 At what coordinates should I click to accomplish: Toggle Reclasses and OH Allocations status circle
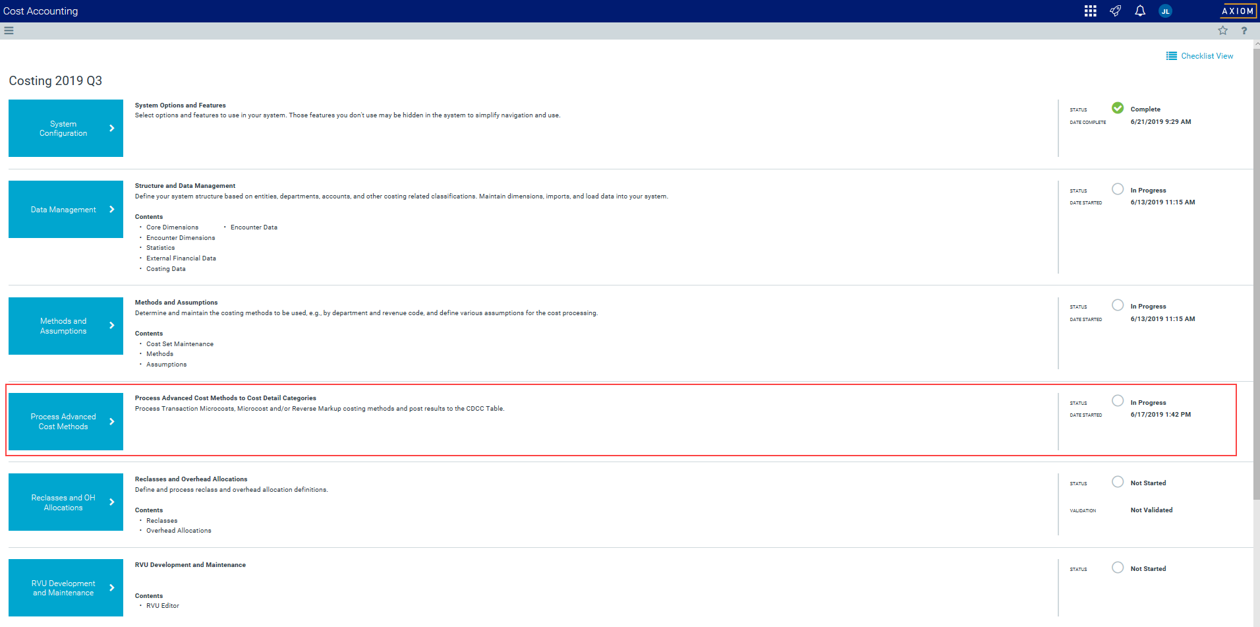click(1118, 482)
